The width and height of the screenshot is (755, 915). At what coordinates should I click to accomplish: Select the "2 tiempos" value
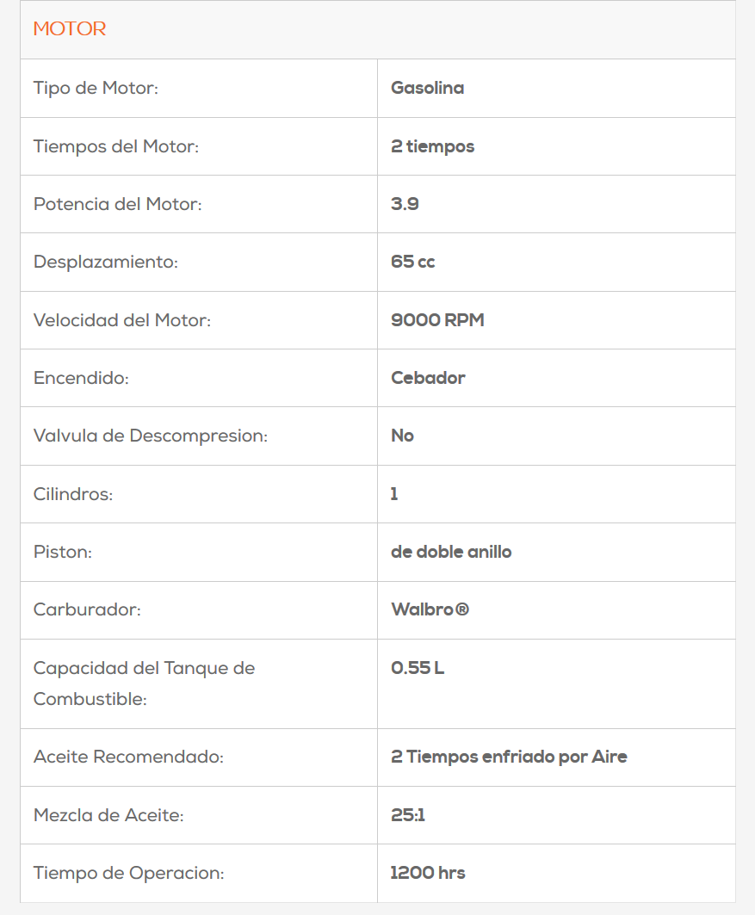432,146
